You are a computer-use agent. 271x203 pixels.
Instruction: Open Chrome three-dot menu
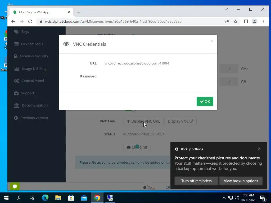(263, 21)
